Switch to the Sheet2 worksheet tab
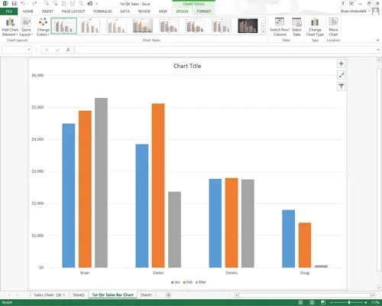The width and height of the screenshot is (382, 306). click(x=79, y=295)
